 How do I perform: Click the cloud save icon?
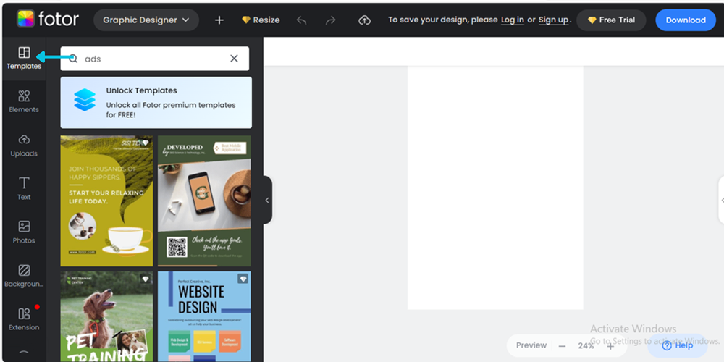pyautogui.click(x=365, y=20)
